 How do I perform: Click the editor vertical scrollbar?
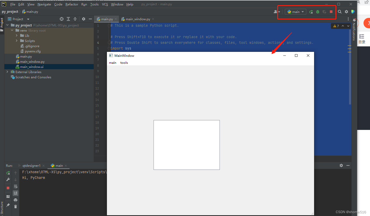pyautogui.click(x=350, y=67)
